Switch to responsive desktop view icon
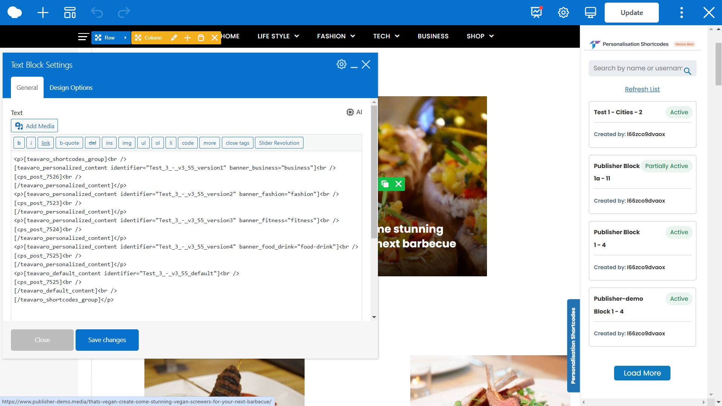The image size is (722, 406). (x=590, y=13)
